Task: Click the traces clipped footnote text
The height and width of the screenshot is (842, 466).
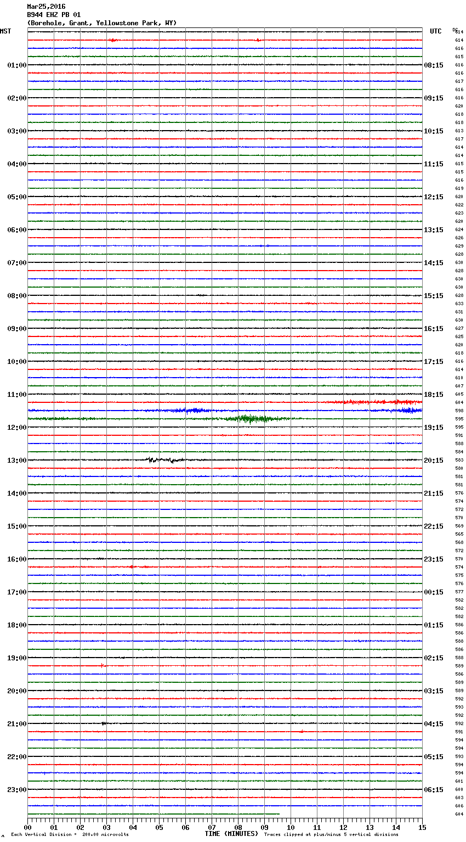Action: [x=331, y=835]
